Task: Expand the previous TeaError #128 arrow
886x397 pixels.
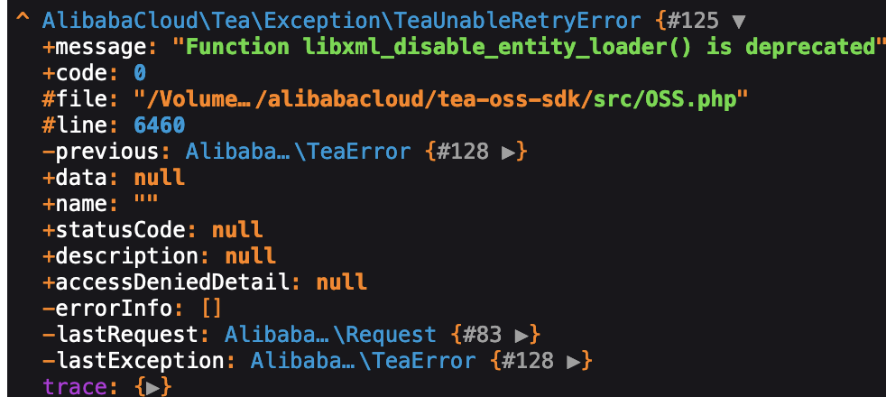Action: 508,152
